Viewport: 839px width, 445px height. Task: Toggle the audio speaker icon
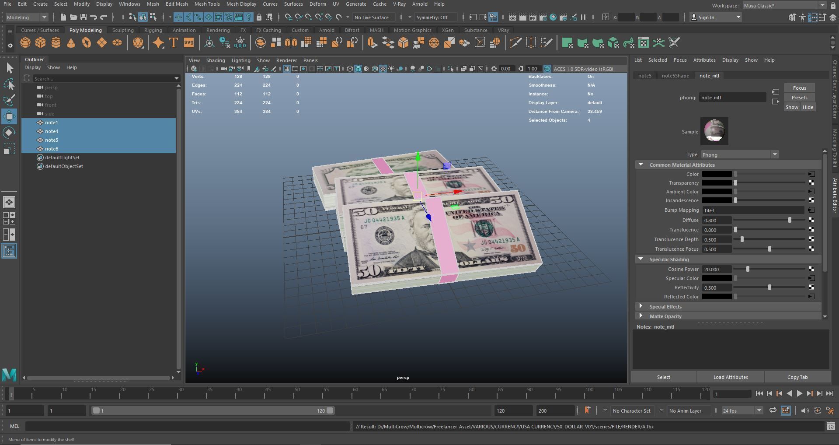pyautogui.click(x=805, y=410)
